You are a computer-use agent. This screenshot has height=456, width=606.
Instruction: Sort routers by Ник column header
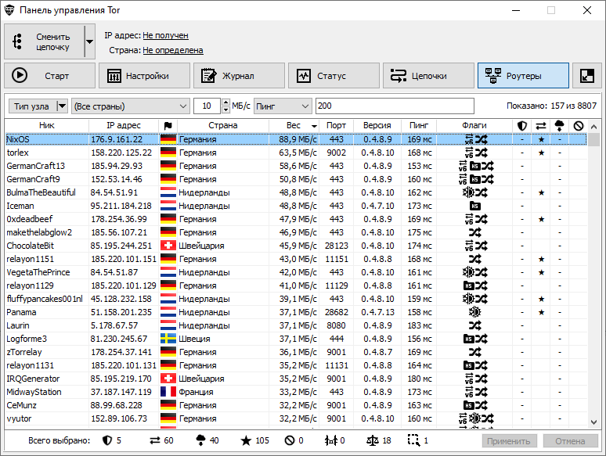47,125
